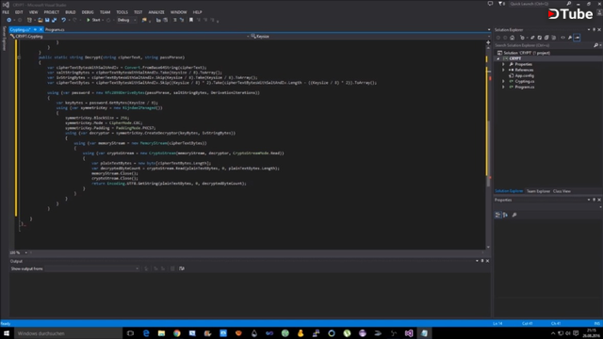Open the Show output from dropdown
Image resolution: width=603 pixels, height=339 pixels.
tap(92, 268)
